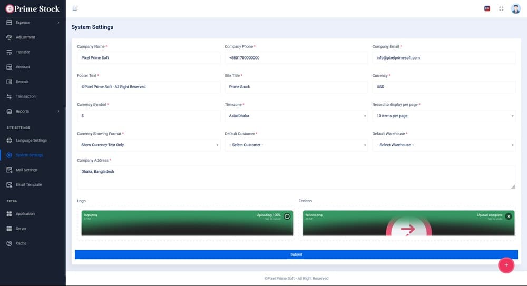The image size is (527, 286).
Task: Click the sidebar vertical scrollbar
Action: click(65, 192)
